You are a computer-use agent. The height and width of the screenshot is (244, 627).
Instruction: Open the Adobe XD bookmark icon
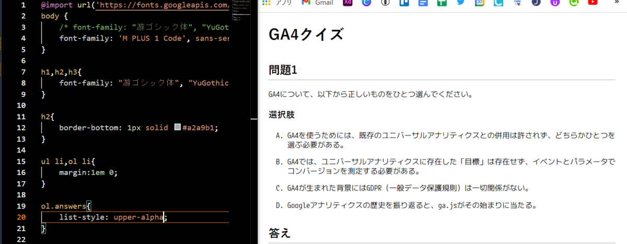click(347, 3)
